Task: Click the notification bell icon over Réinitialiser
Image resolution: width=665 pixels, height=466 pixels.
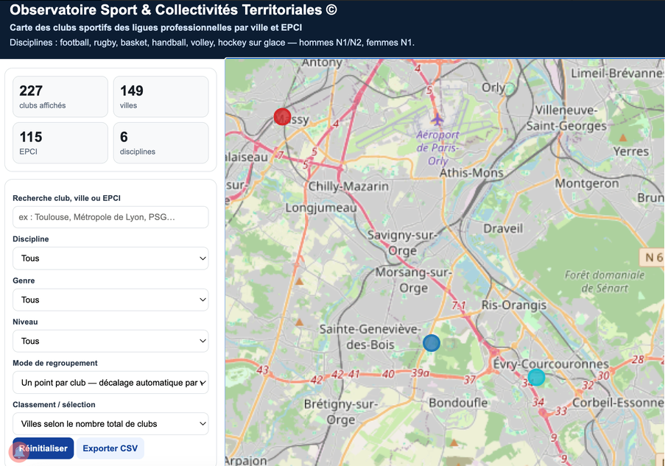Action: coord(18,452)
